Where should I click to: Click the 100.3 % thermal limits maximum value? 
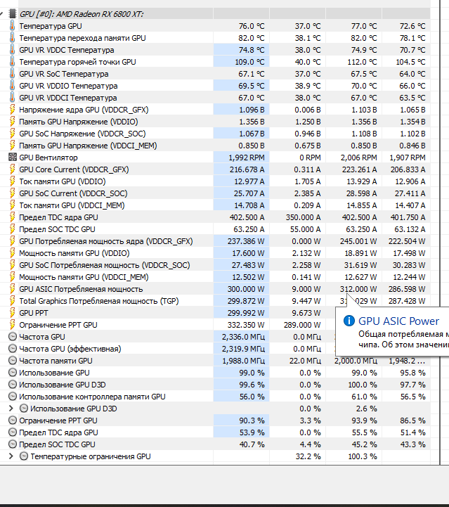tap(363, 456)
